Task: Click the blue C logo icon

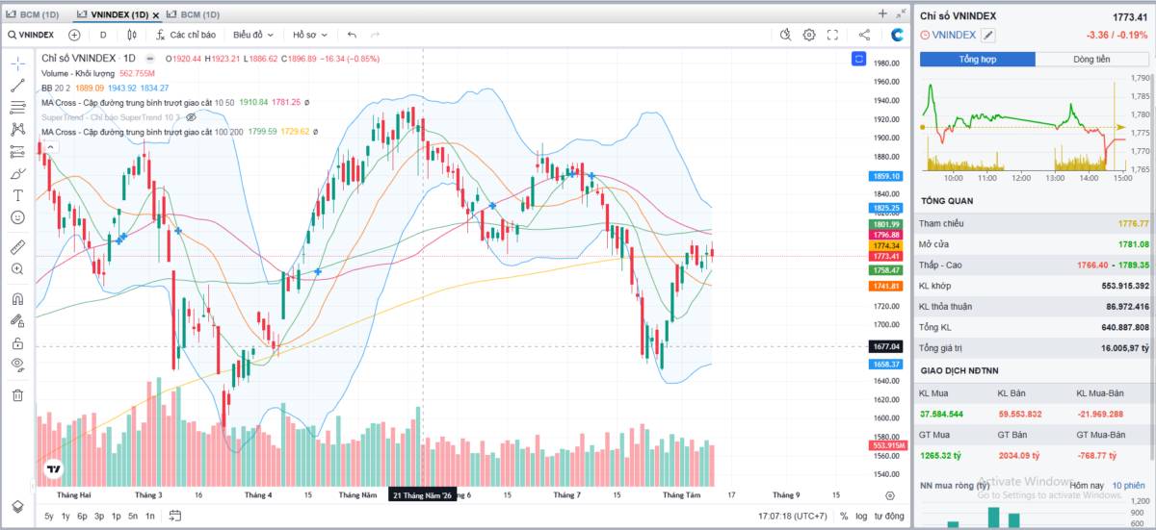Action: [897, 35]
